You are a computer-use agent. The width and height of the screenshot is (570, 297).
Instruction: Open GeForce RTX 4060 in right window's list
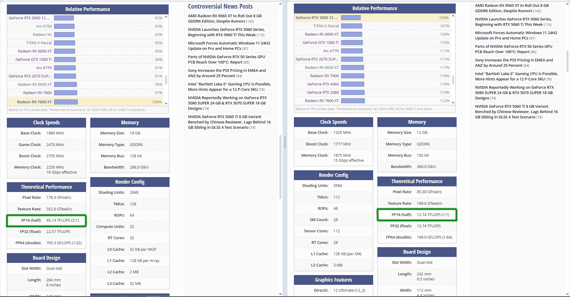[323, 84]
